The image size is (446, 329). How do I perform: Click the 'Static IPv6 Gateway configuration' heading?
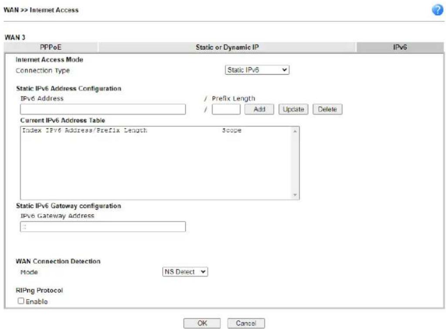click(68, 206)
